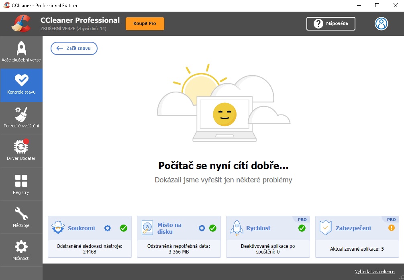Click the Počítač se nyní cítí dobře heading

[223, 166]
